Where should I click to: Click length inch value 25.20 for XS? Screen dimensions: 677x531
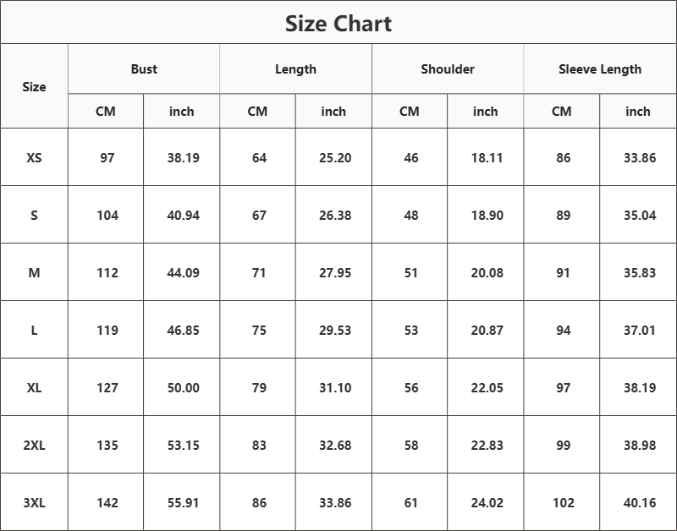coord(335,158)
